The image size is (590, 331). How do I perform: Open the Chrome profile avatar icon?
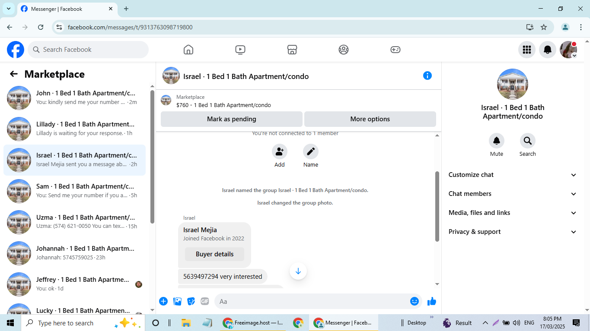tap(565, 27)
